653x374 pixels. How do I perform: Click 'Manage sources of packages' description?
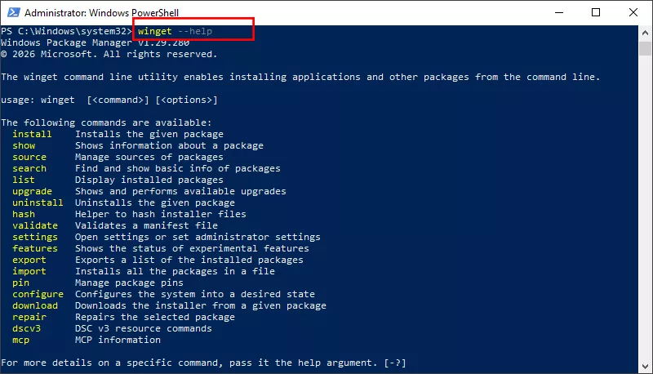[149, 157]
